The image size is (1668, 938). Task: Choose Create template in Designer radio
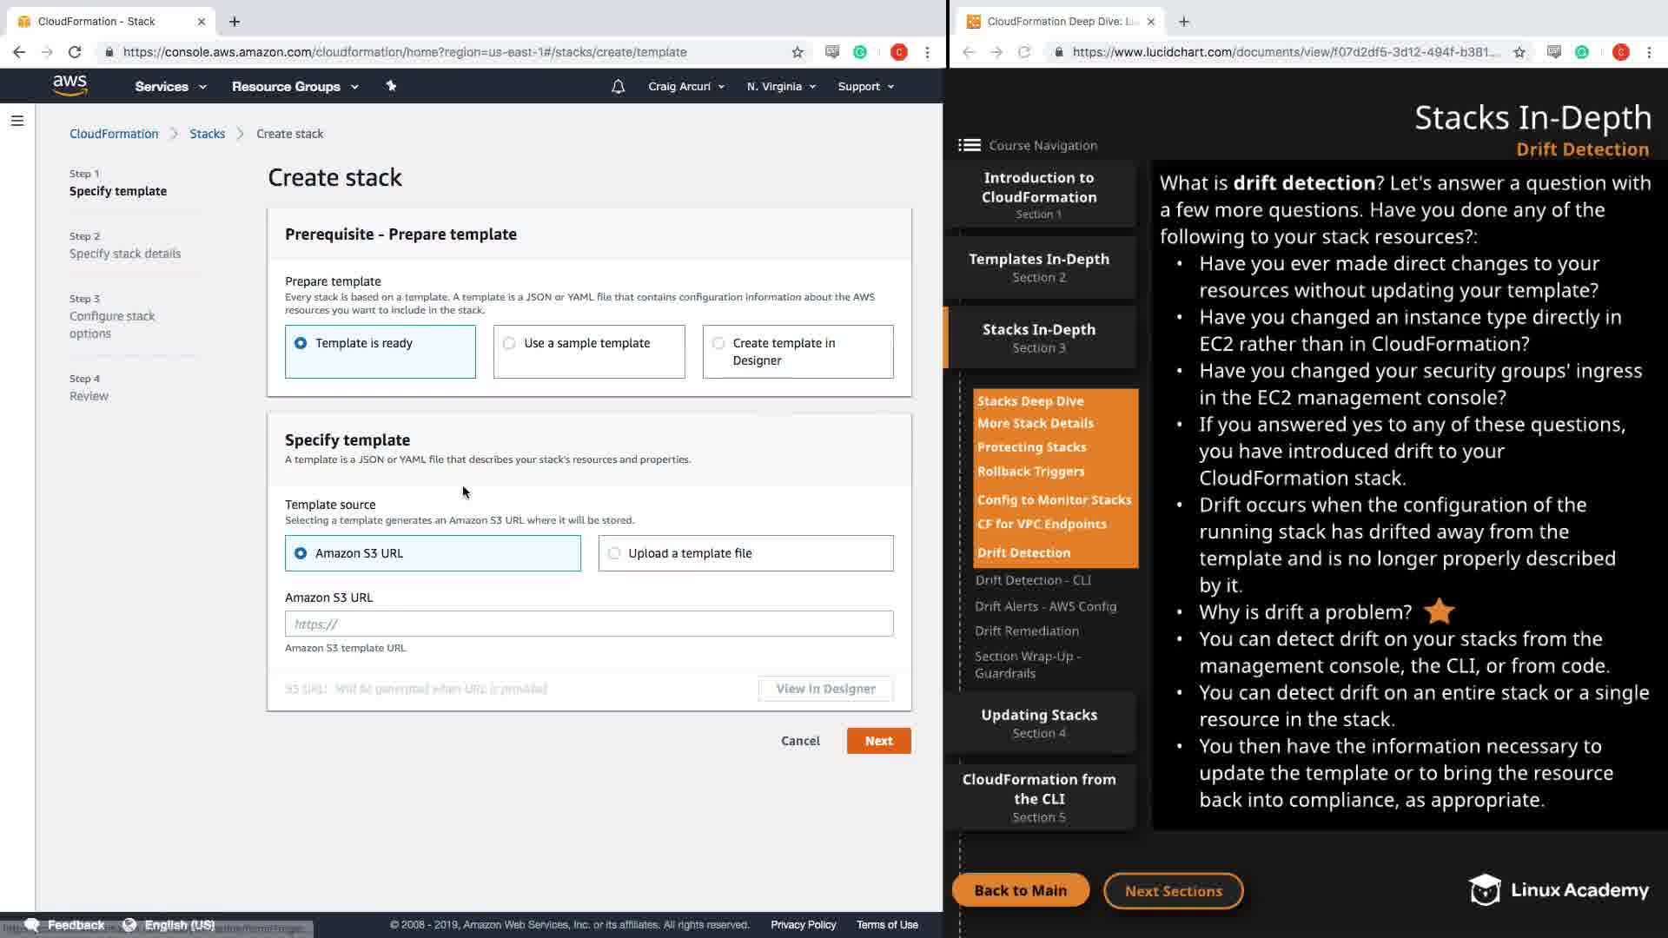click(x=718, y=343)
